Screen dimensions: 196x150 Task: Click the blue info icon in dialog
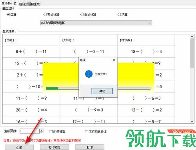[89, 74]
